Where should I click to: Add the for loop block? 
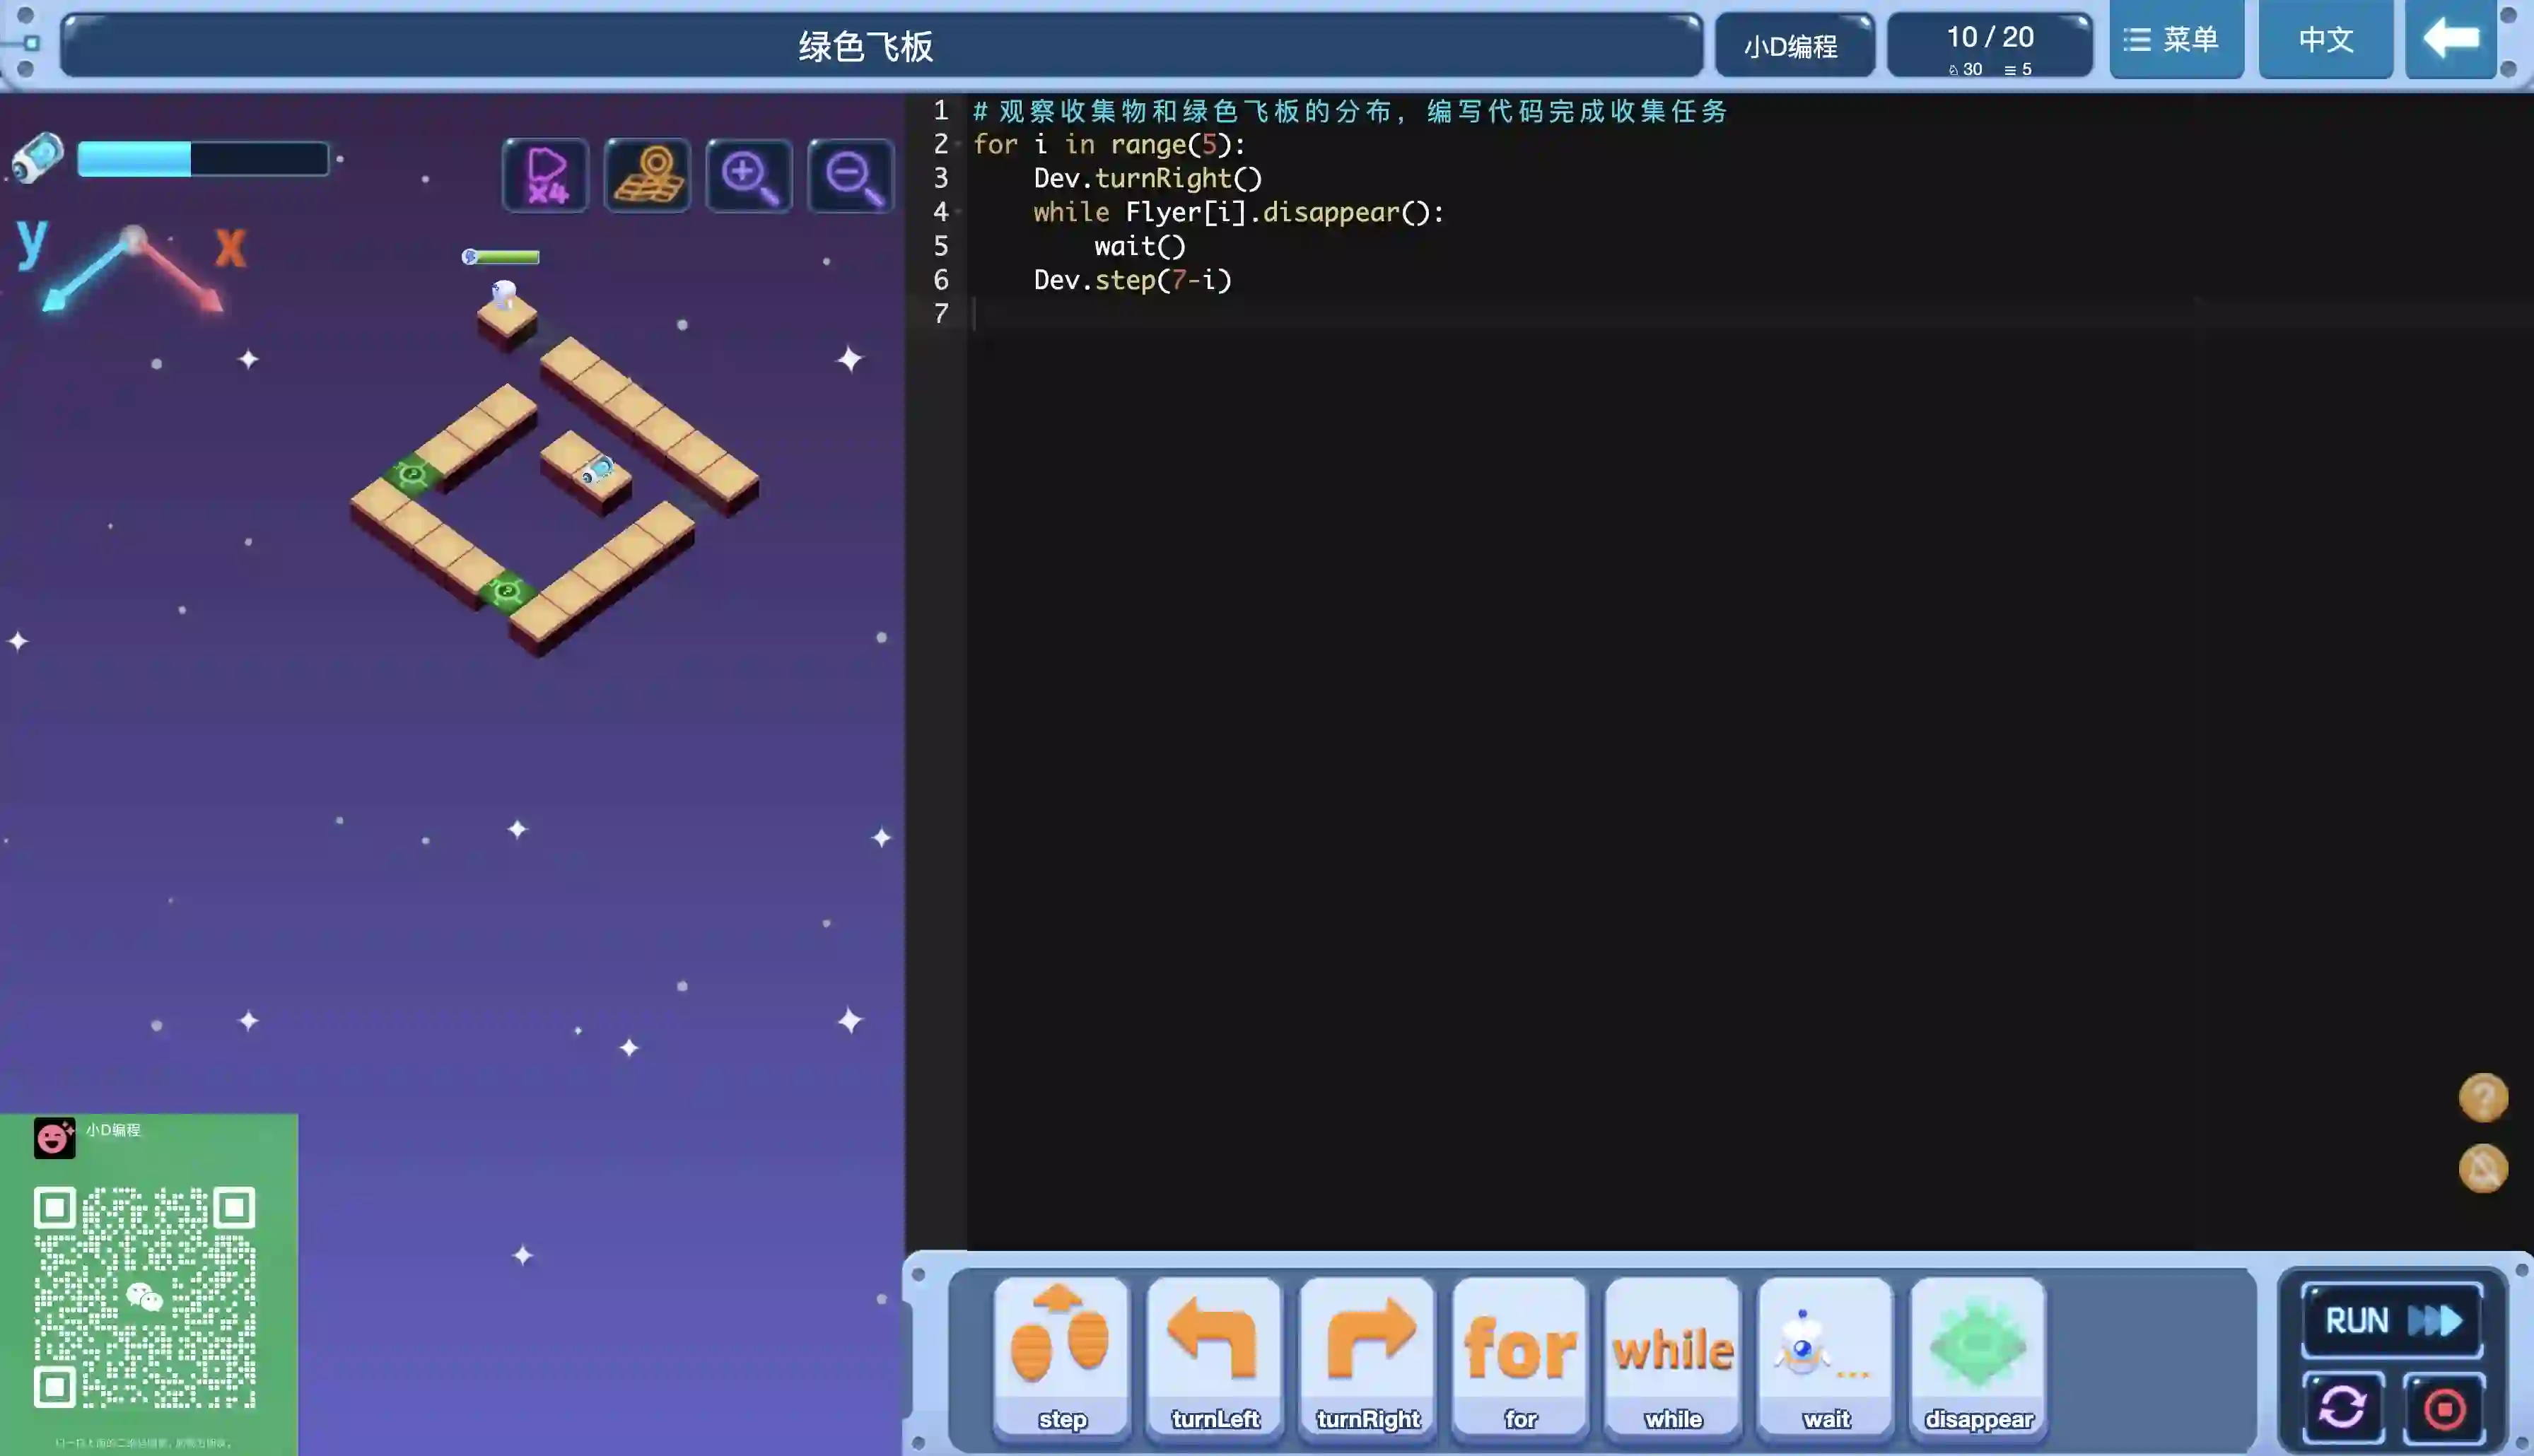tap(1520, 1355)
